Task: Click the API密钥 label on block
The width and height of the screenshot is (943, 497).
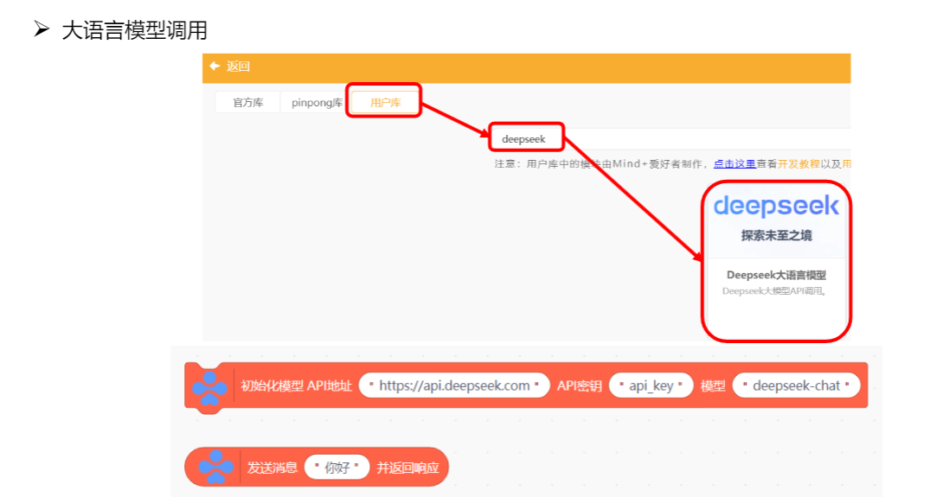Action: (x=579, y=385)
